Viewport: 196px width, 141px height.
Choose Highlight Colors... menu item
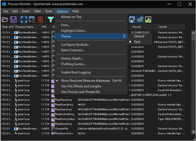pyautogui.click(x=91, y=31)
